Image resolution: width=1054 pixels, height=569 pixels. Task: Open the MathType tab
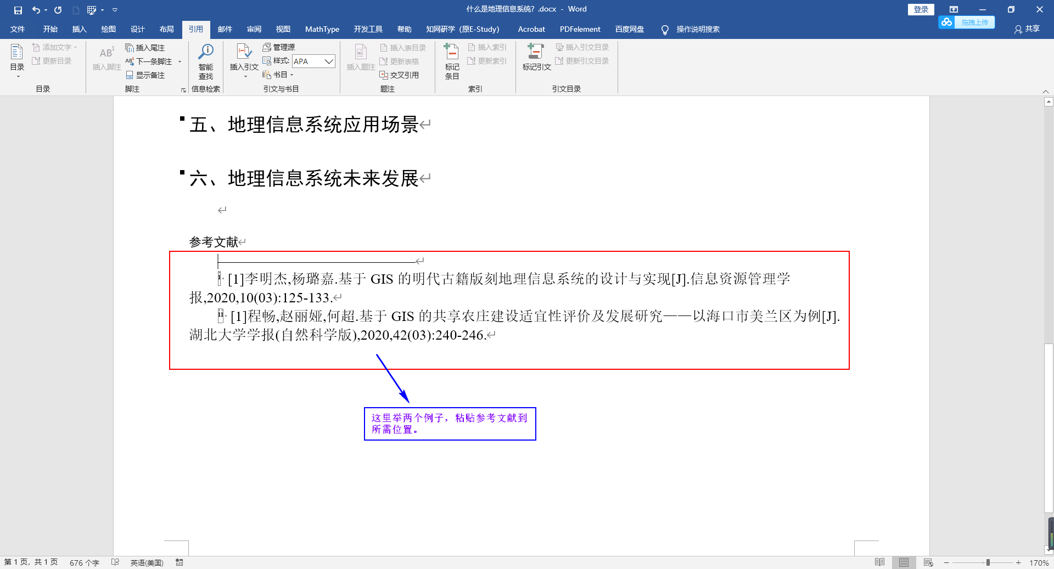pos(322,29)
